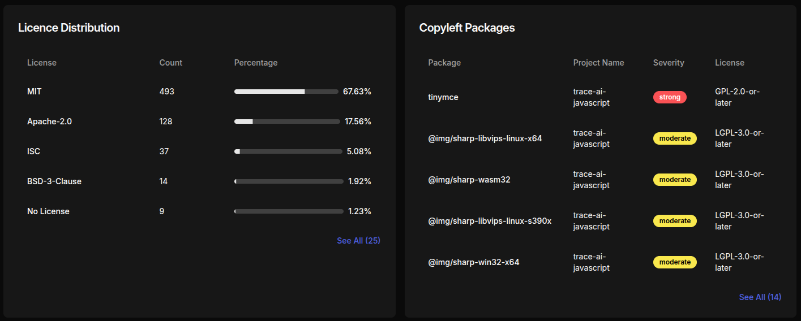Click the Percentage column header
This screenshot has width=801, height=321.
point(256,63)
